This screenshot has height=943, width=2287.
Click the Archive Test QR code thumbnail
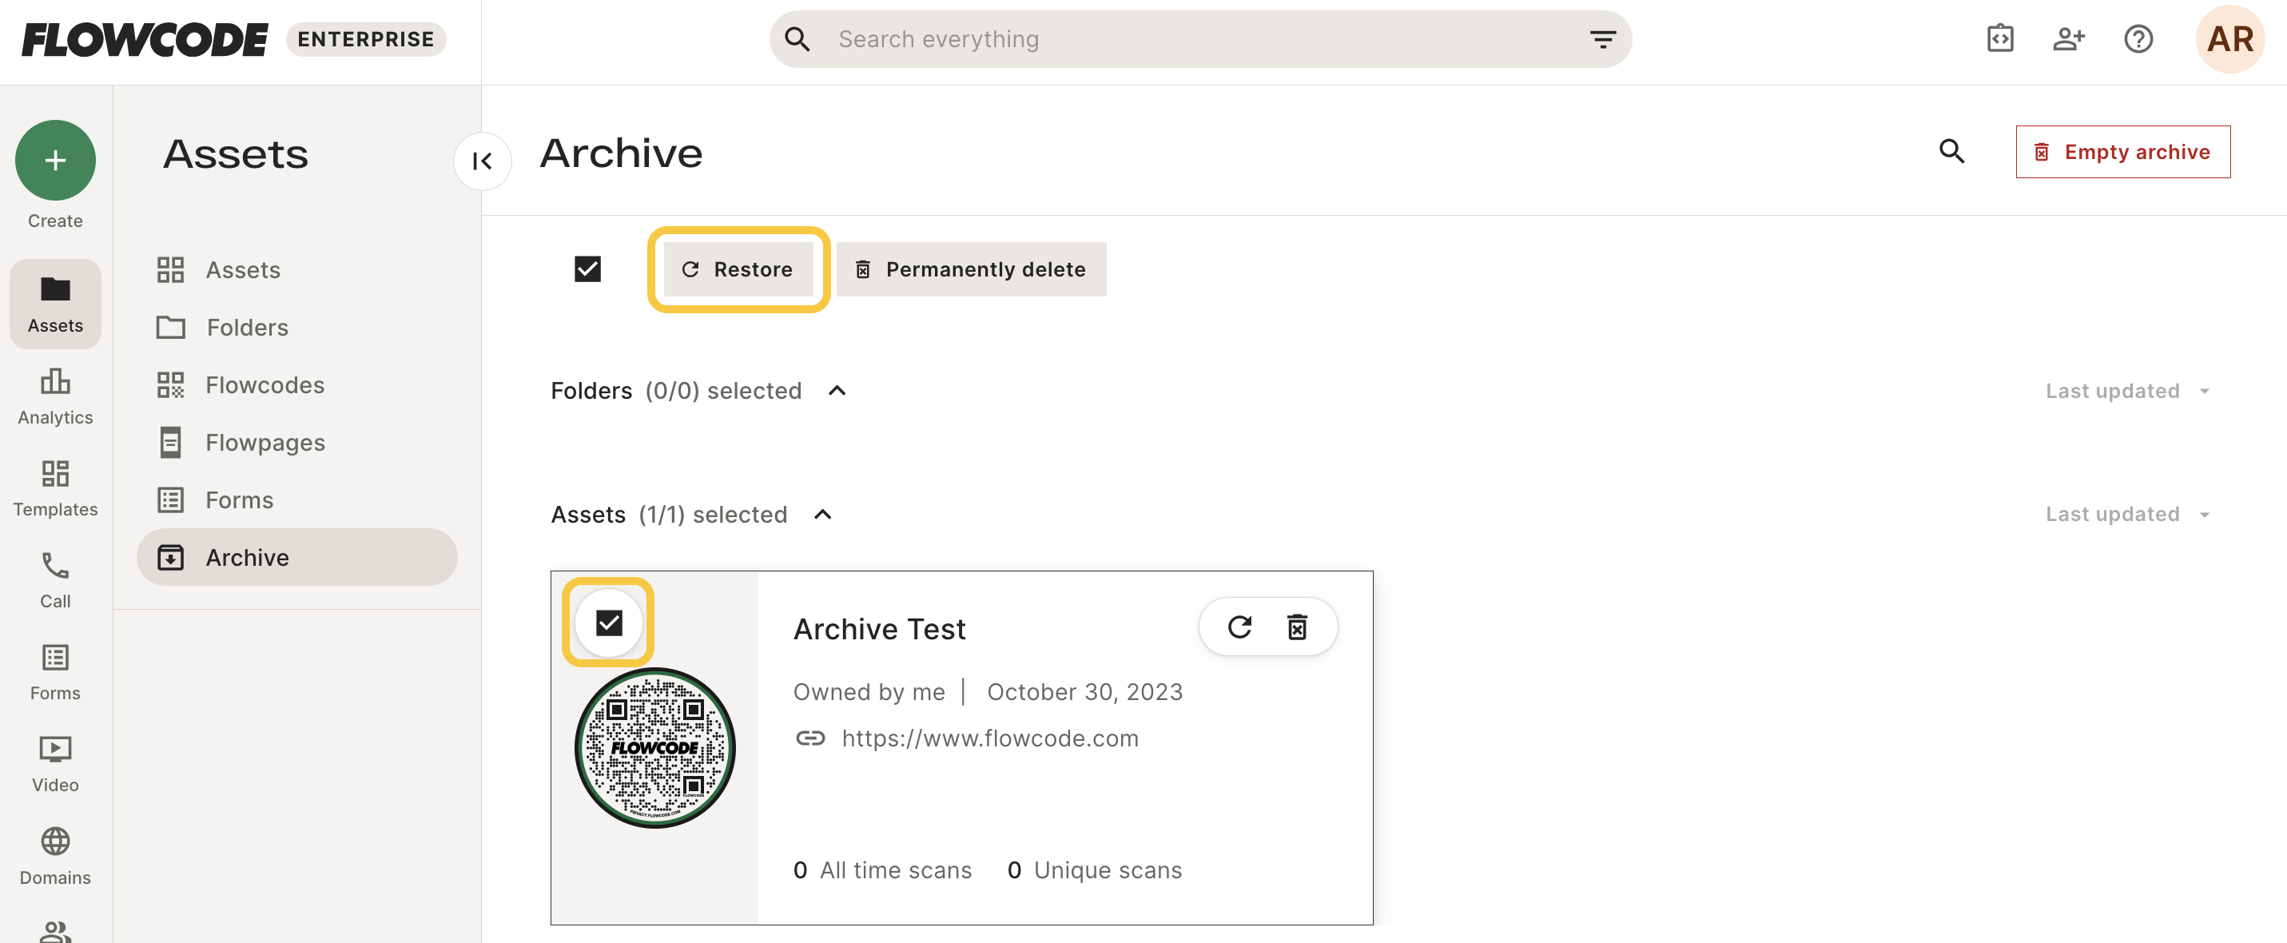(x=655, y=748)
